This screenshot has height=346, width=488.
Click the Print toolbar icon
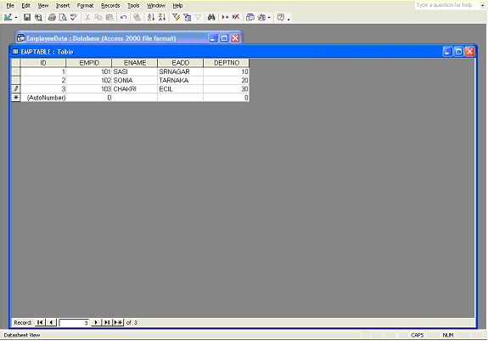tap(52, 18)
